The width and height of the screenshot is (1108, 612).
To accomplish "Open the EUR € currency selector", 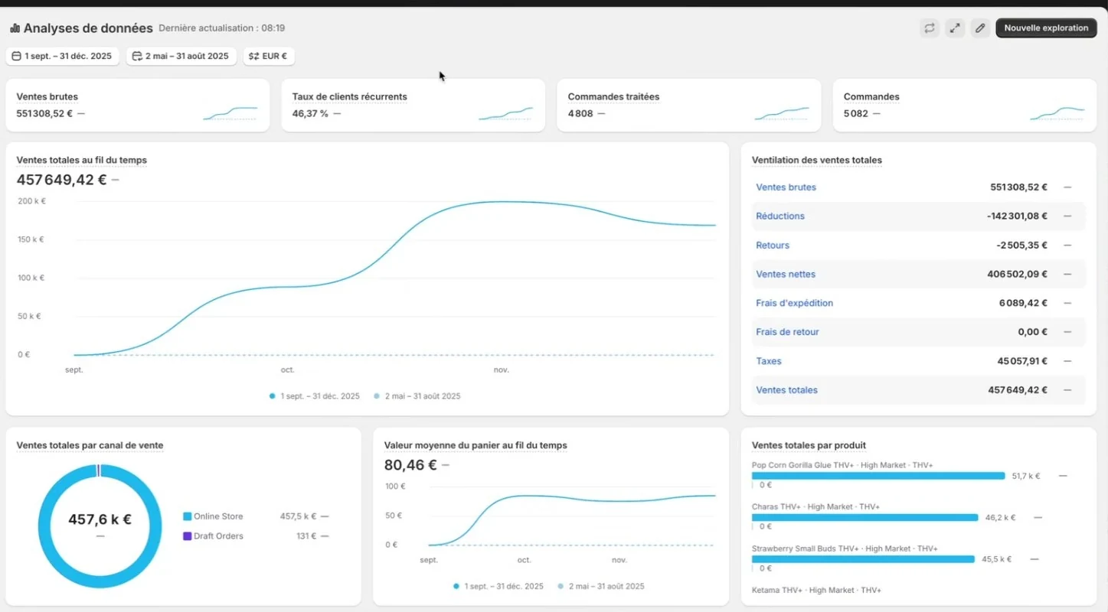I will click(x=269, y=56).
